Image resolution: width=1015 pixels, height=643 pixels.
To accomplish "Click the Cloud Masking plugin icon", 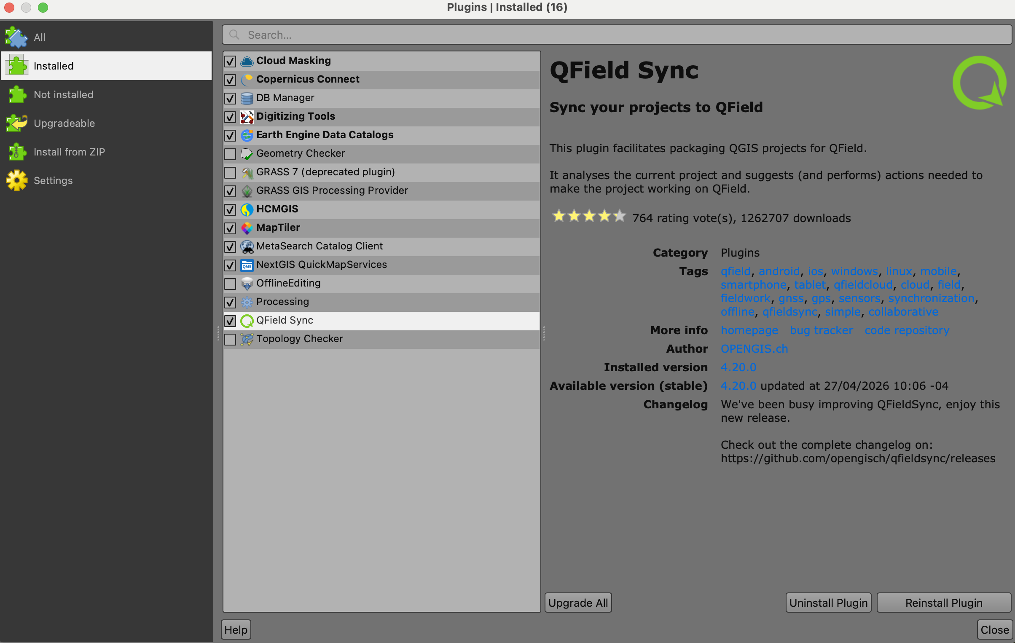I will click(x=247, y=61).
